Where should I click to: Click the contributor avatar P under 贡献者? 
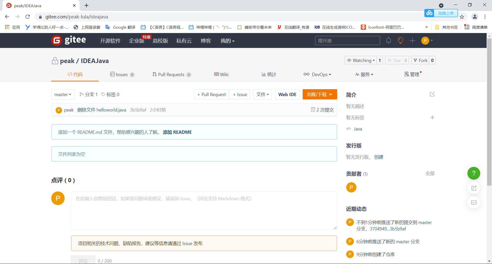[x=351, y=187]
